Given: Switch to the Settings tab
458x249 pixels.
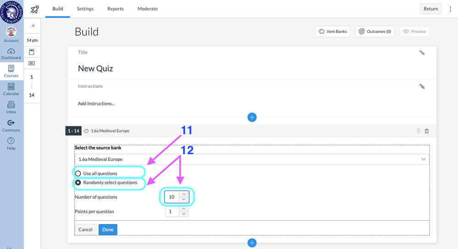Looking at the screenshot, I should 85,9.
